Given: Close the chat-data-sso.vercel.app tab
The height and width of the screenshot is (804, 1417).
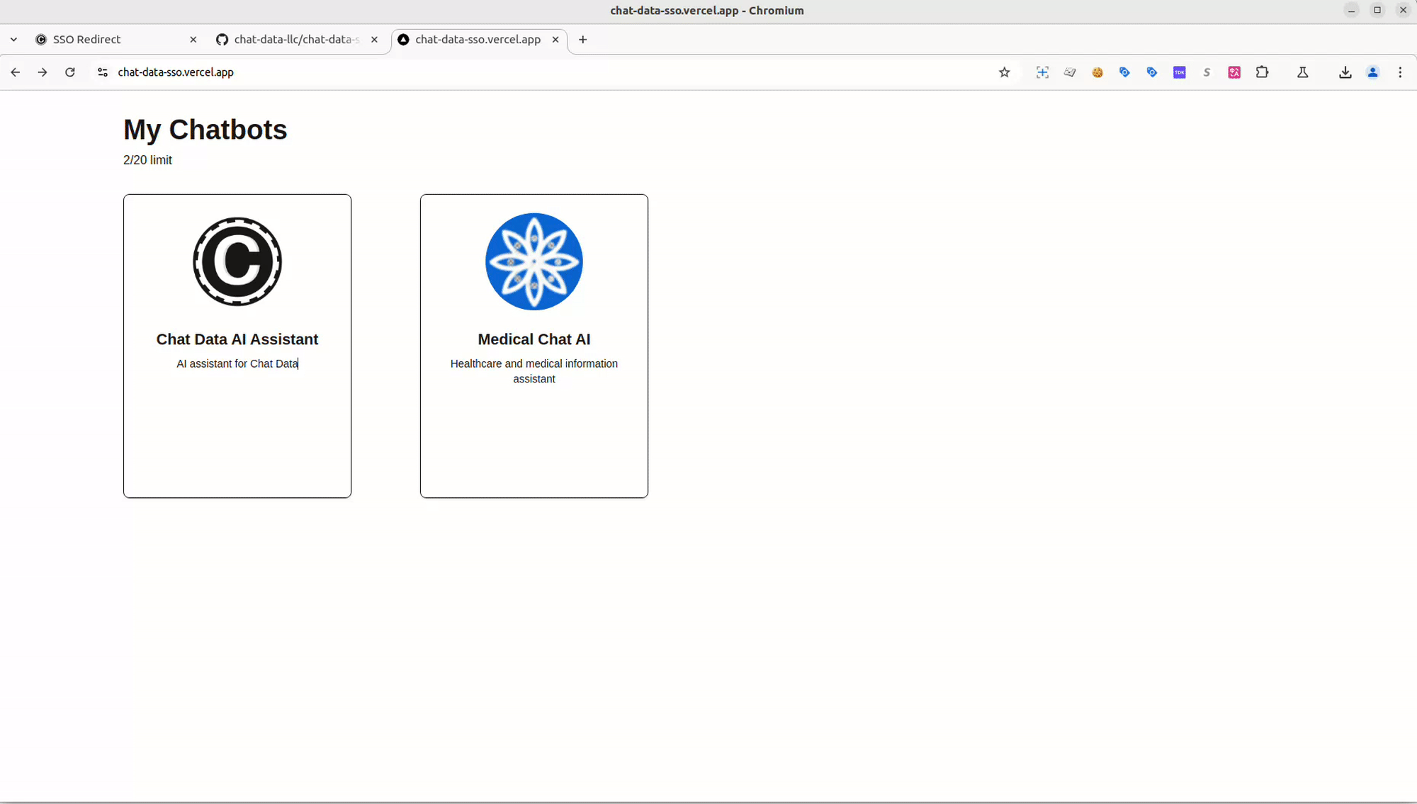Looking at the screenshot, I should tap(555, 40).
